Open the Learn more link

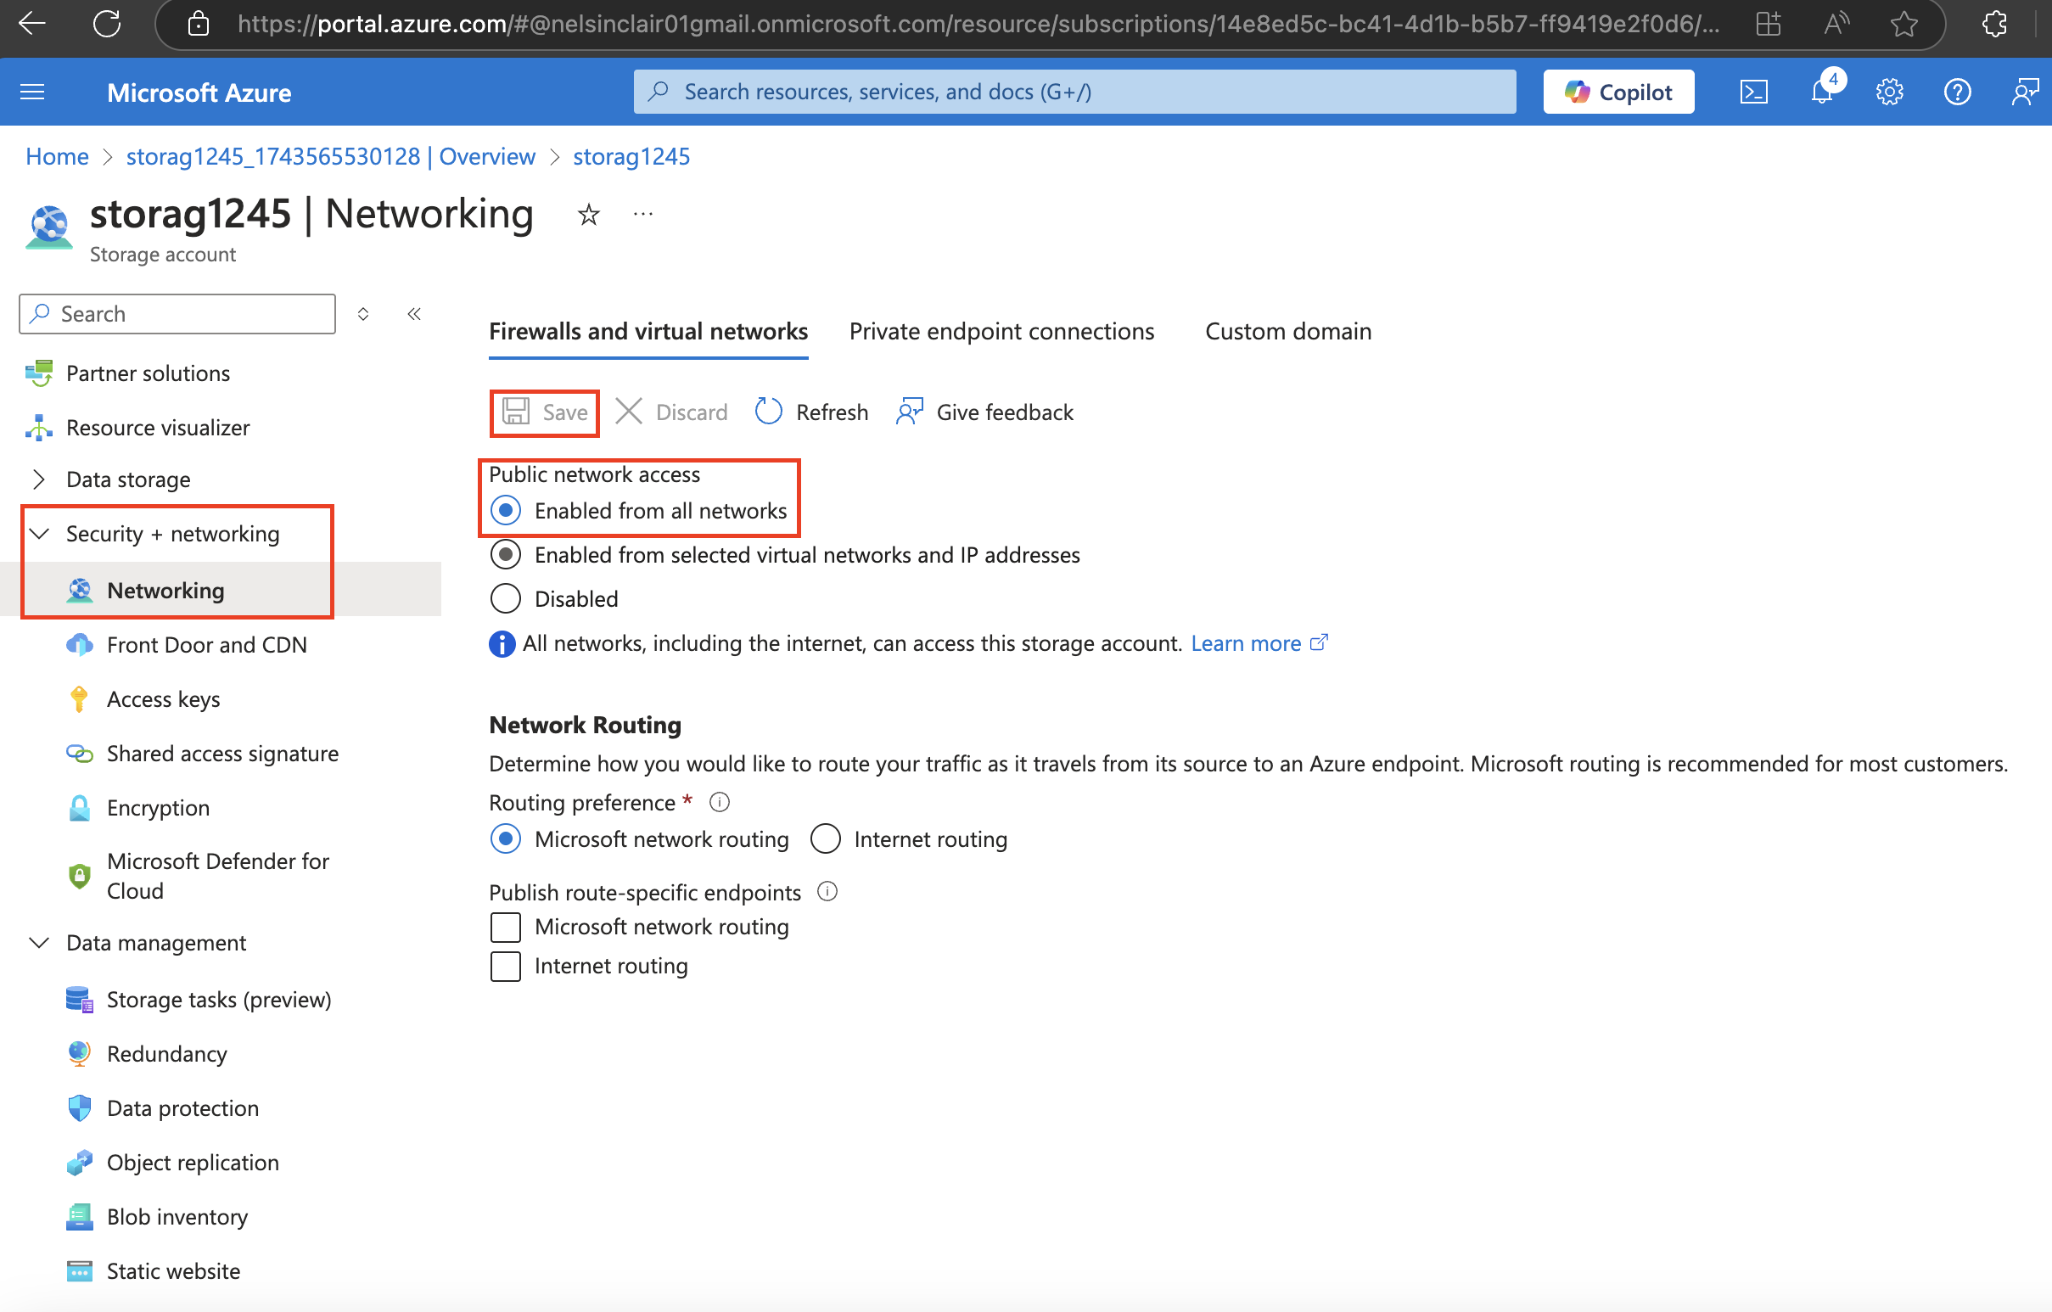[x=1259, y=643]
